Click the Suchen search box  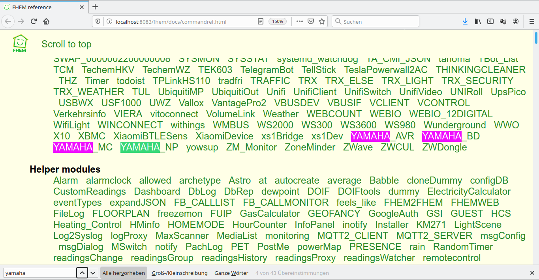pyautogui.click(x=375, y=22)
